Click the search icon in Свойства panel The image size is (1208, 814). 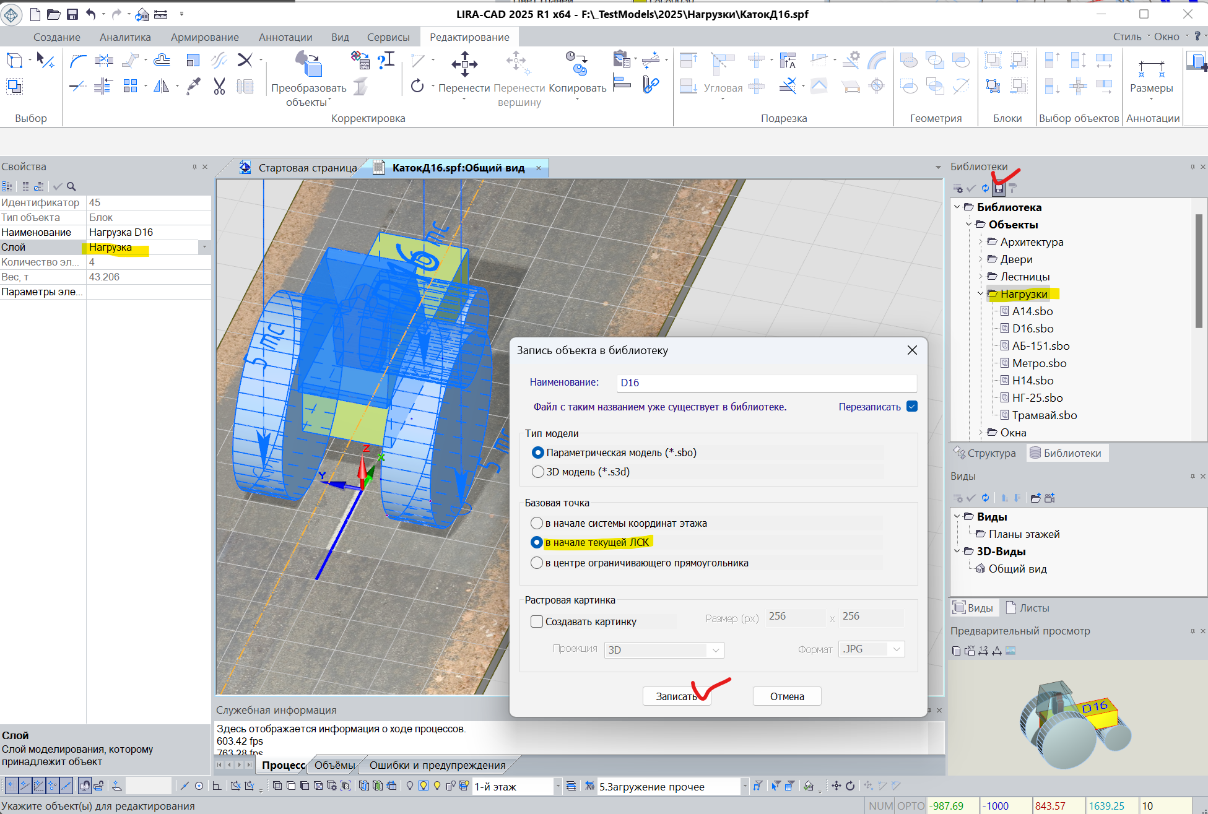[71, 186]
